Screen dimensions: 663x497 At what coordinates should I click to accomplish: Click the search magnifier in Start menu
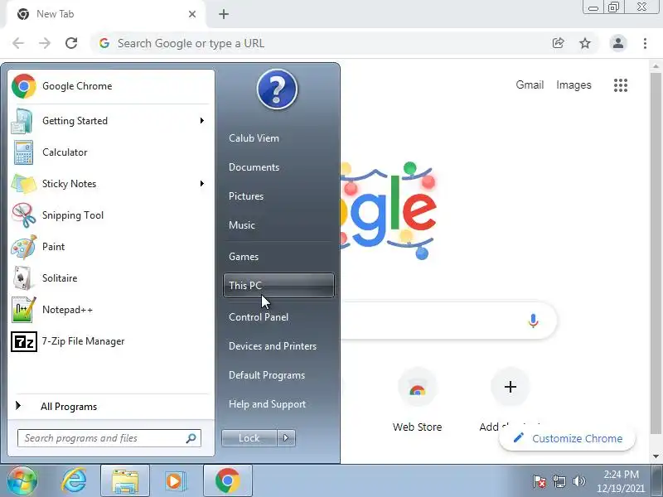click(191, 438)
